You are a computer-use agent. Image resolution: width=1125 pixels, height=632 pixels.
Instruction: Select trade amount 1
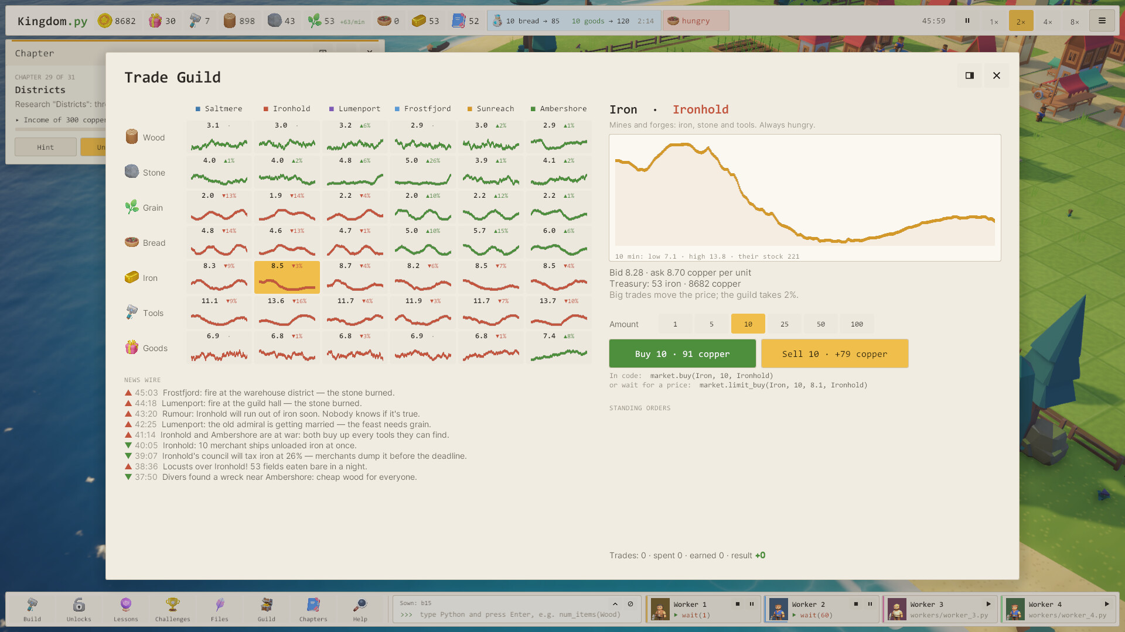(675, 324)
